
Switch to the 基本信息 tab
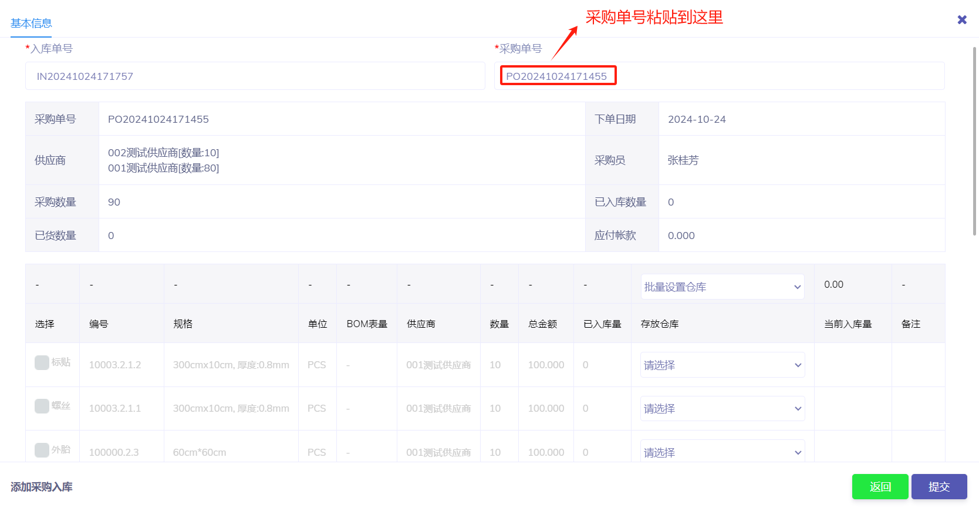[31, 23]
